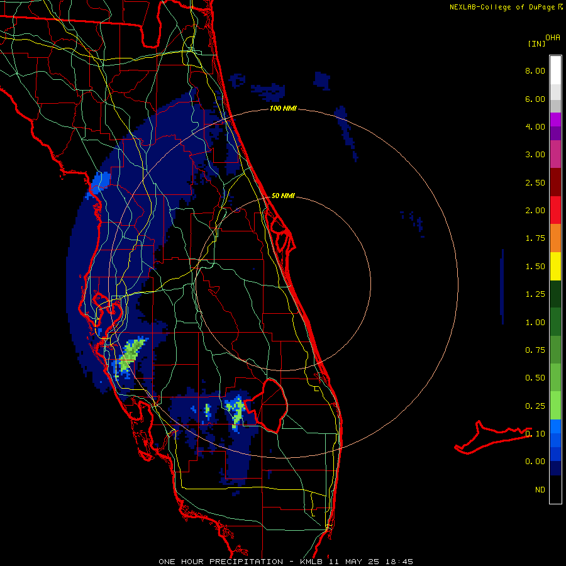Click the red island outline east of Florida
566x566 pixels.
coord(492,437)
